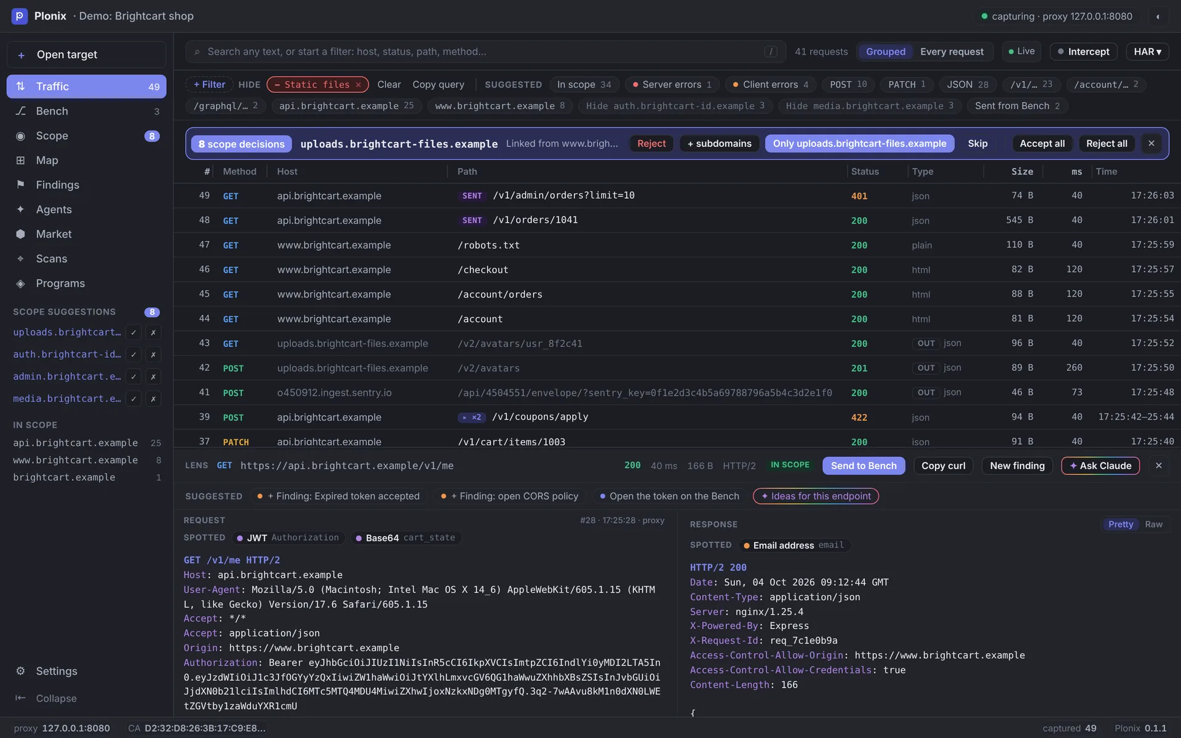Viewport: 1181px width, 738px height.
Task: Accept auth.brightcart-id scope suggestion checkmark
Action: pos(133,354)
